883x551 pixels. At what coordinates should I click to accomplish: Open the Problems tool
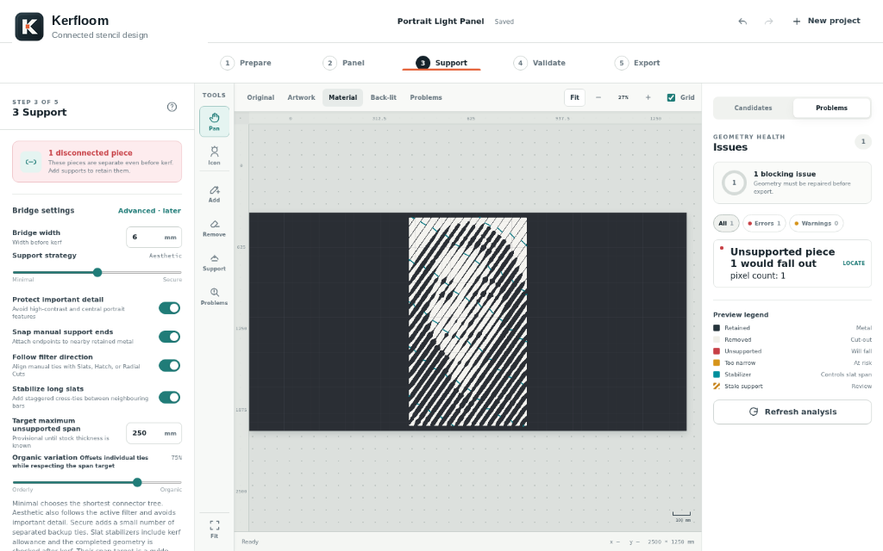214,296
